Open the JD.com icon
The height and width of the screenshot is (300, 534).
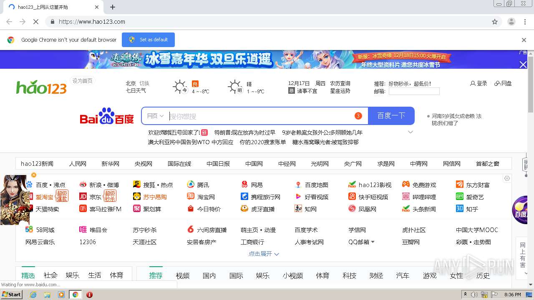point(83,197)
